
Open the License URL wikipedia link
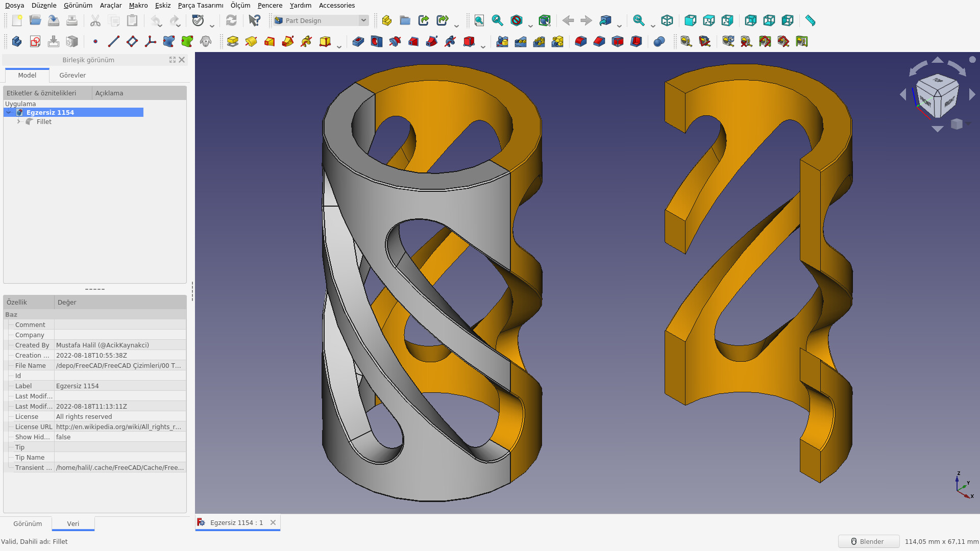119,427
